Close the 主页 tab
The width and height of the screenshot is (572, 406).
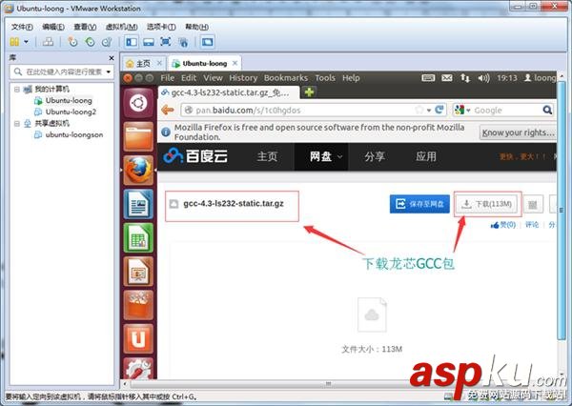point(159,63)
